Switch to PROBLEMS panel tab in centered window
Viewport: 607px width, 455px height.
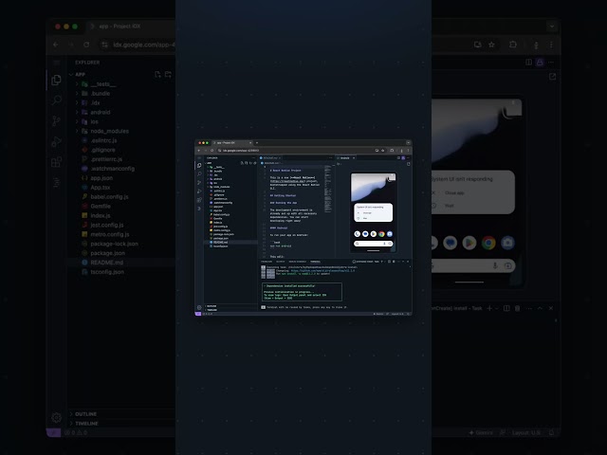point(267,262)
